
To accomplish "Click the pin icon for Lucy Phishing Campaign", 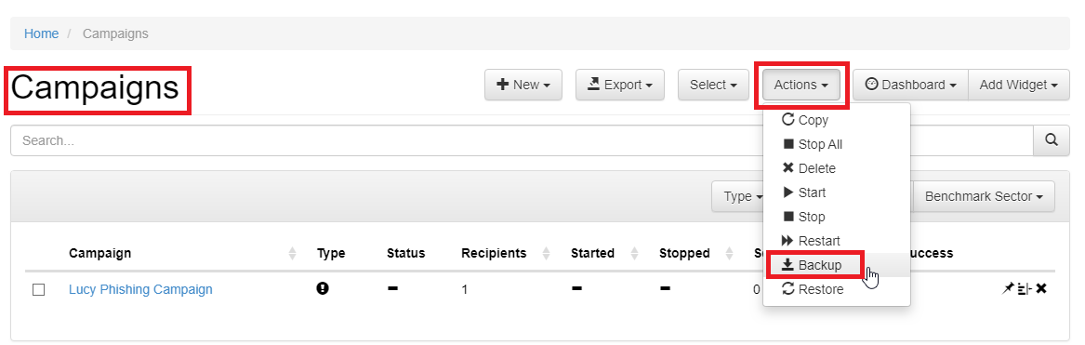I will (x=1008, y=289).
